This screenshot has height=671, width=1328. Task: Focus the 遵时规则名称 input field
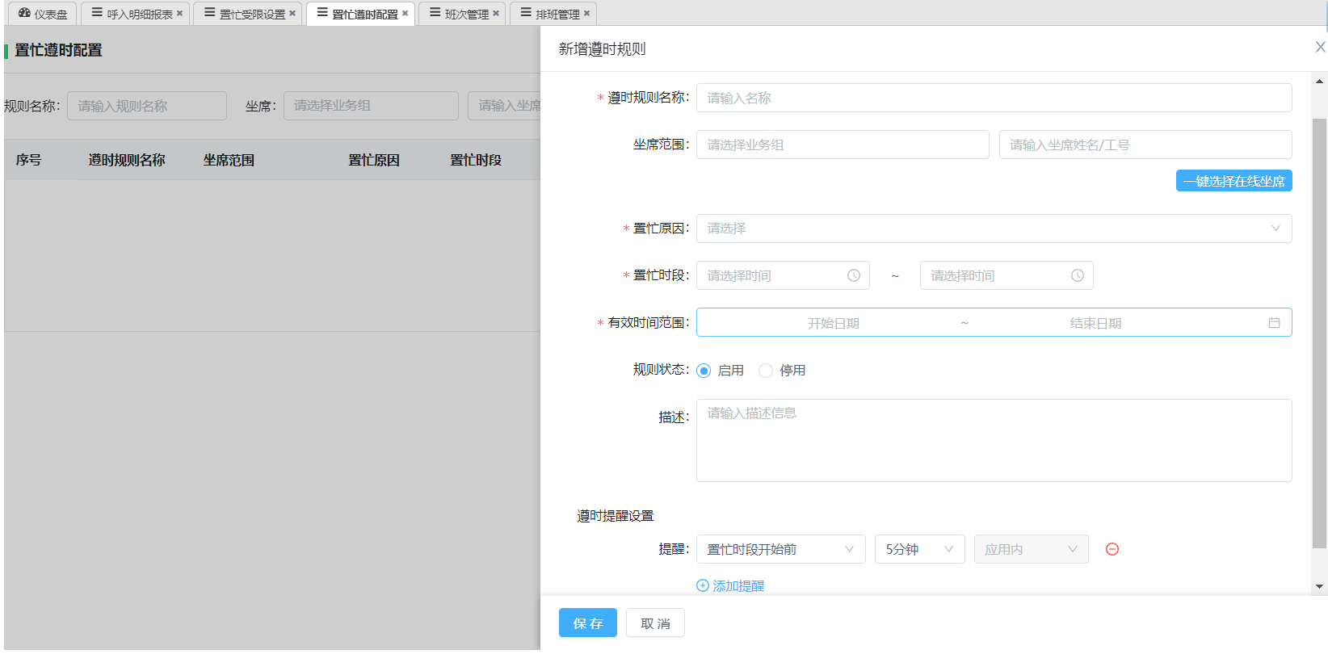click(994, 98)
